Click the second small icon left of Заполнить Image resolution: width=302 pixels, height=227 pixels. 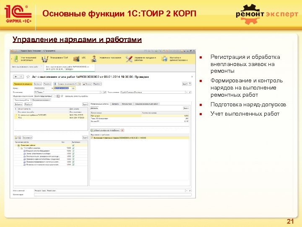pyautogui.click(x=20, y=137)
